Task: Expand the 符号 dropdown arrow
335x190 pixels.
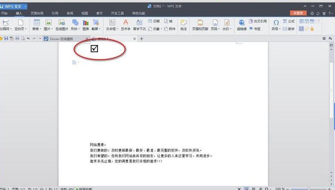Action: tap(280, 29)
